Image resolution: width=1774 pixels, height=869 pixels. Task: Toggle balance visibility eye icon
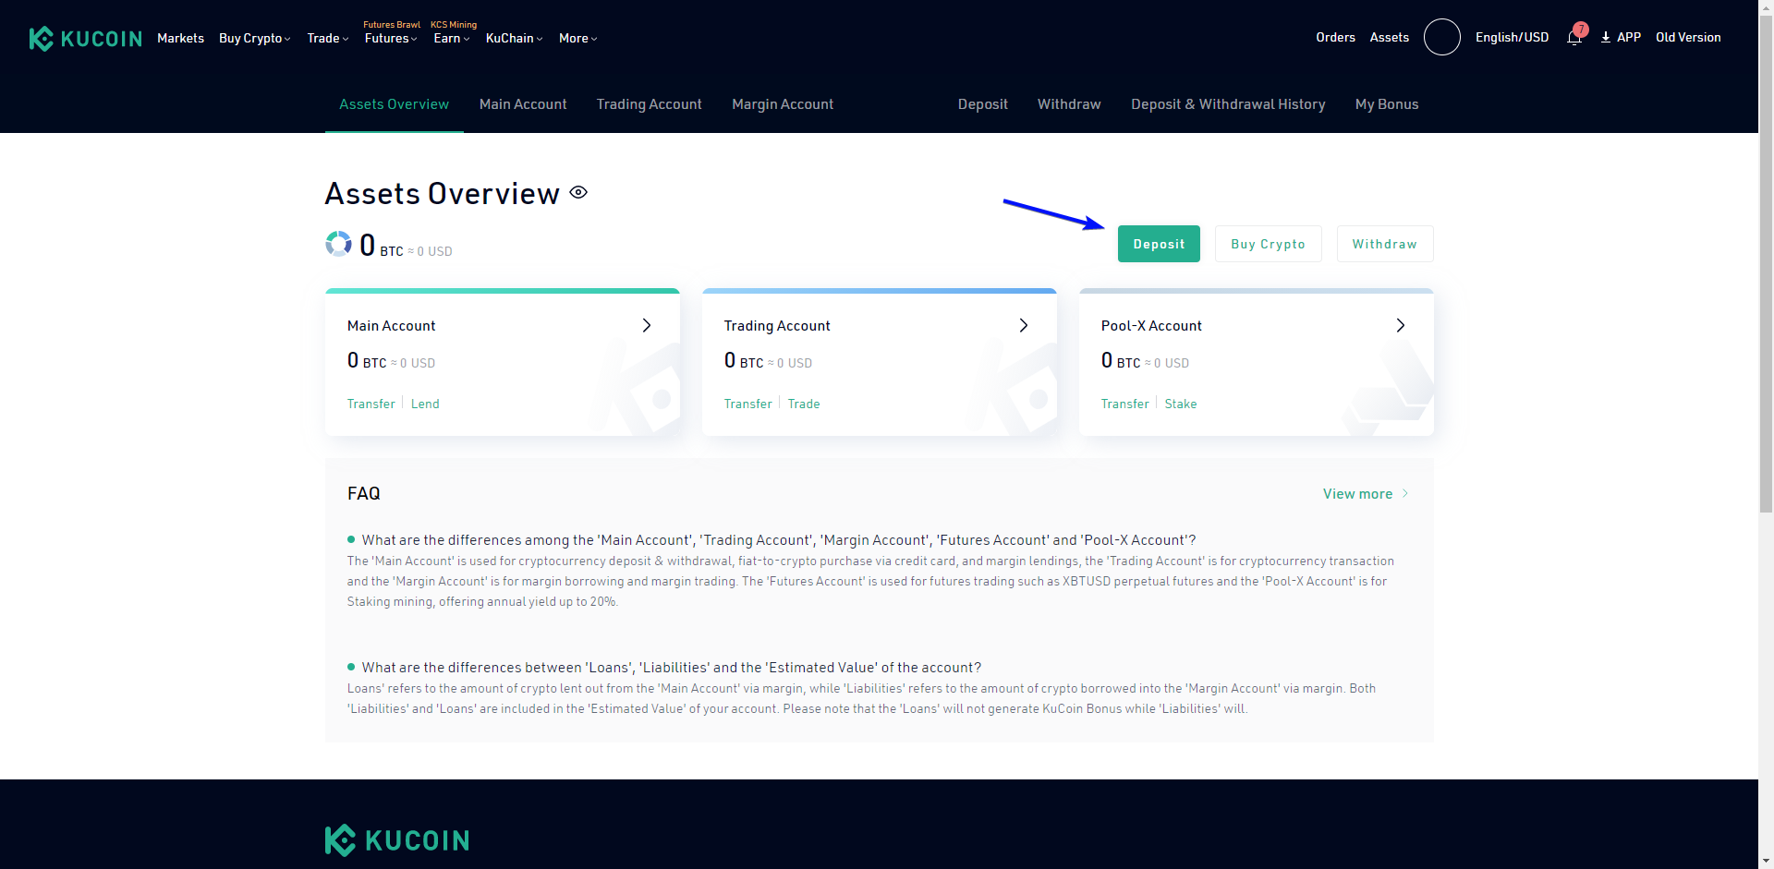pyautogui.click(x=578, y=192)
